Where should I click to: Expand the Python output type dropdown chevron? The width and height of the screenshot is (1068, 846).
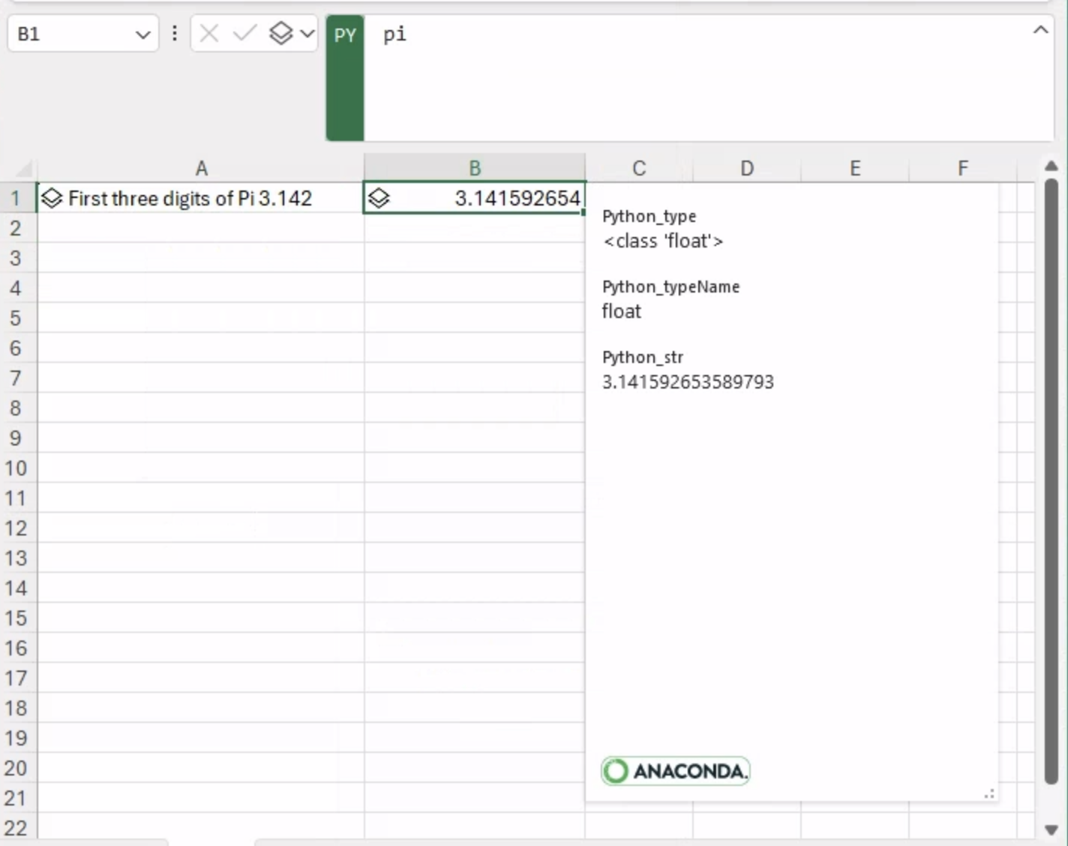point(307,34)
